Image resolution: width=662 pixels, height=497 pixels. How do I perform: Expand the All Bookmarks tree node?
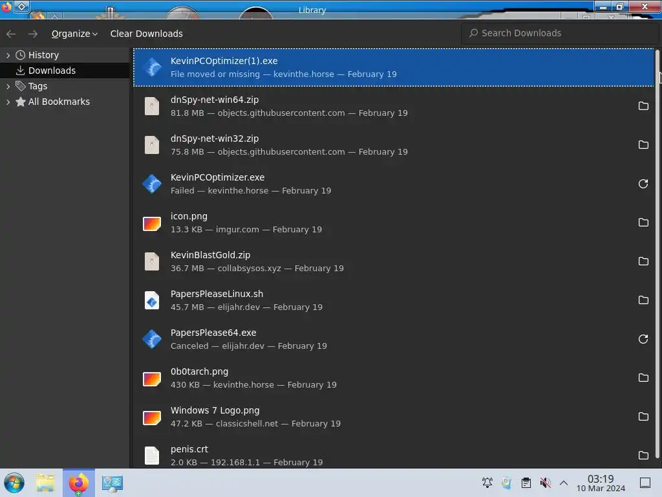pyautogui.click(x=8, y=102)
